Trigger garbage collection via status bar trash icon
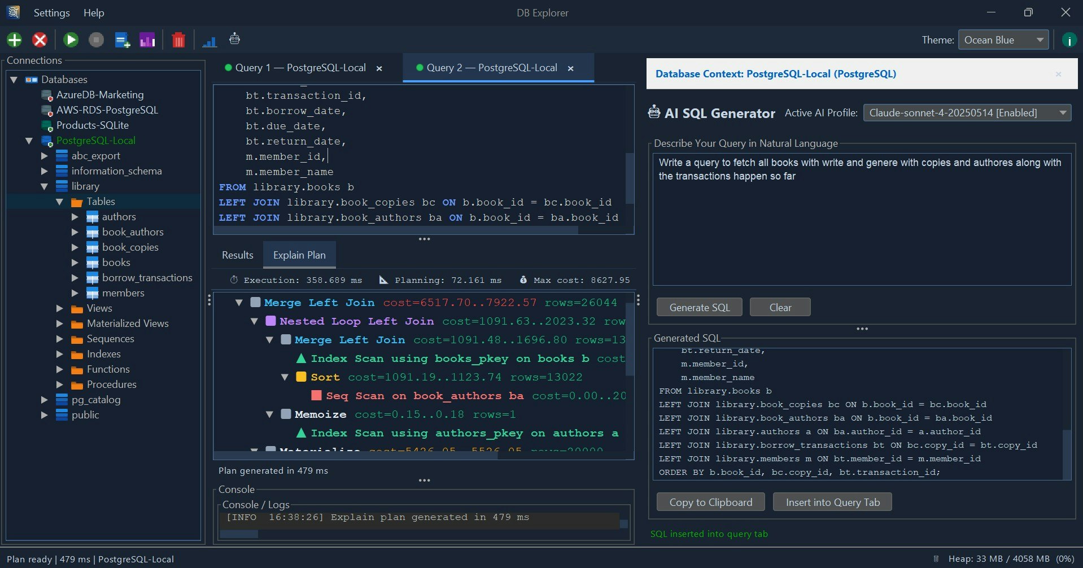 pos(936,558)
